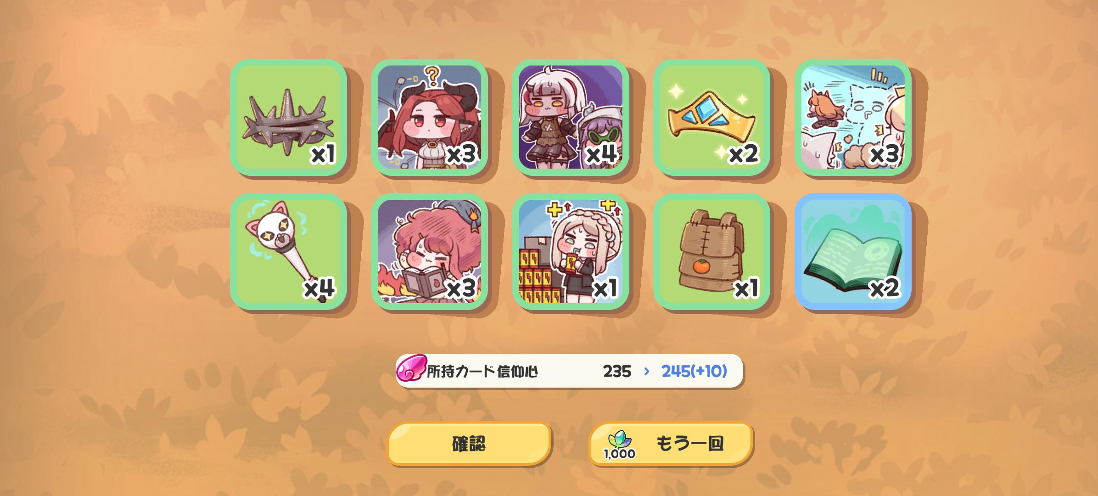The width and height of the screenshot is (1098, 496).
Task: Select the blonde girl with energy drinks card
Action: click(x=571, y=251)
